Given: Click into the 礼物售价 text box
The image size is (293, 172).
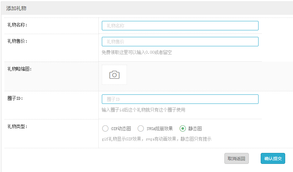Looking at the screenshot, I should (x=180, y=42).
